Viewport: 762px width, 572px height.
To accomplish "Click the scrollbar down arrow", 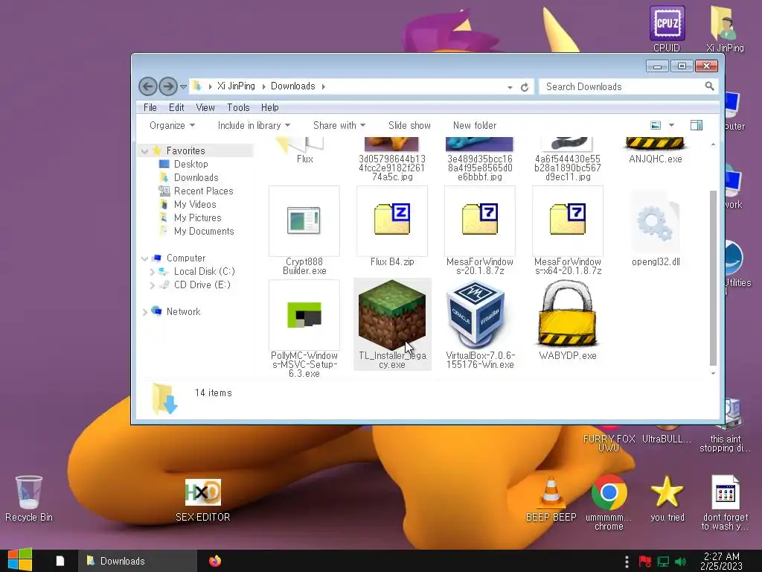I will point(713,374).
